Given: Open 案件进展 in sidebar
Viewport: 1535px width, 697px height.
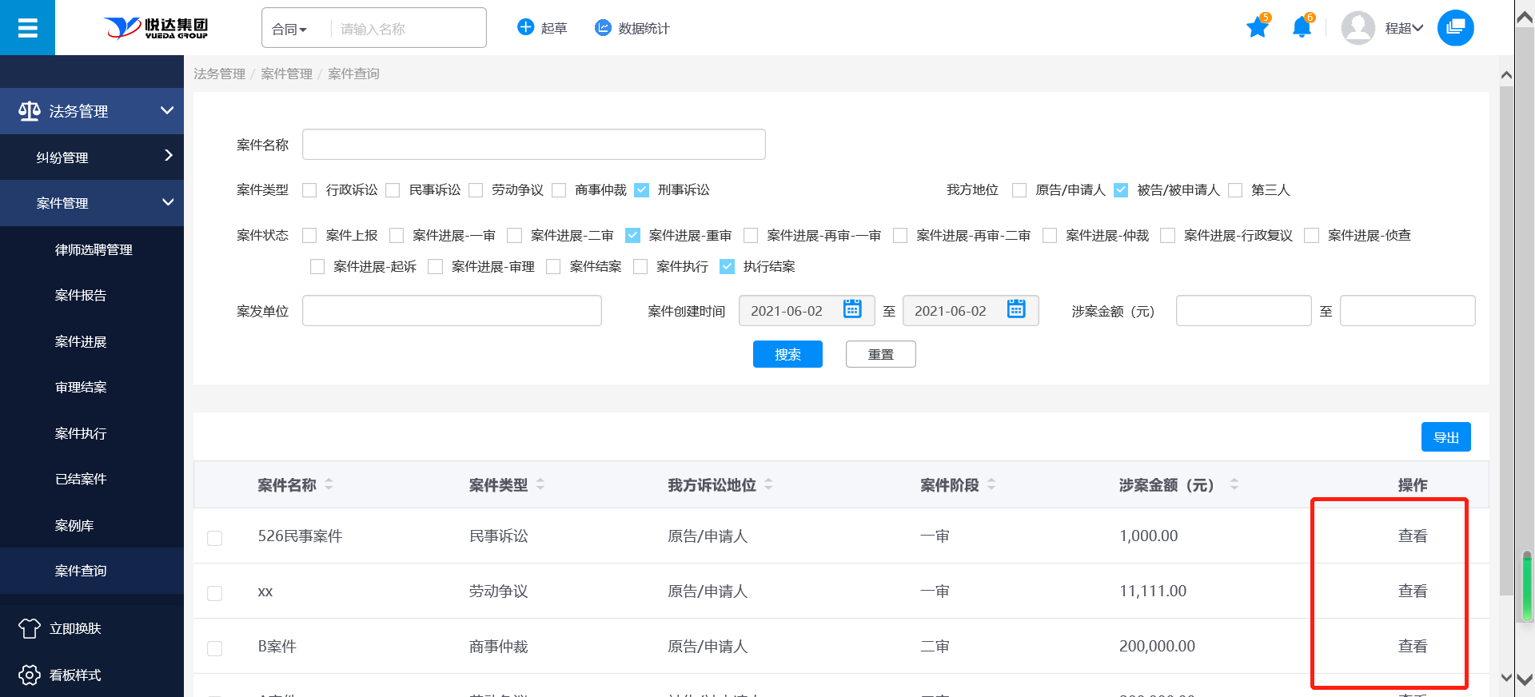Looking at the screenshot, I should coord(81,342).
